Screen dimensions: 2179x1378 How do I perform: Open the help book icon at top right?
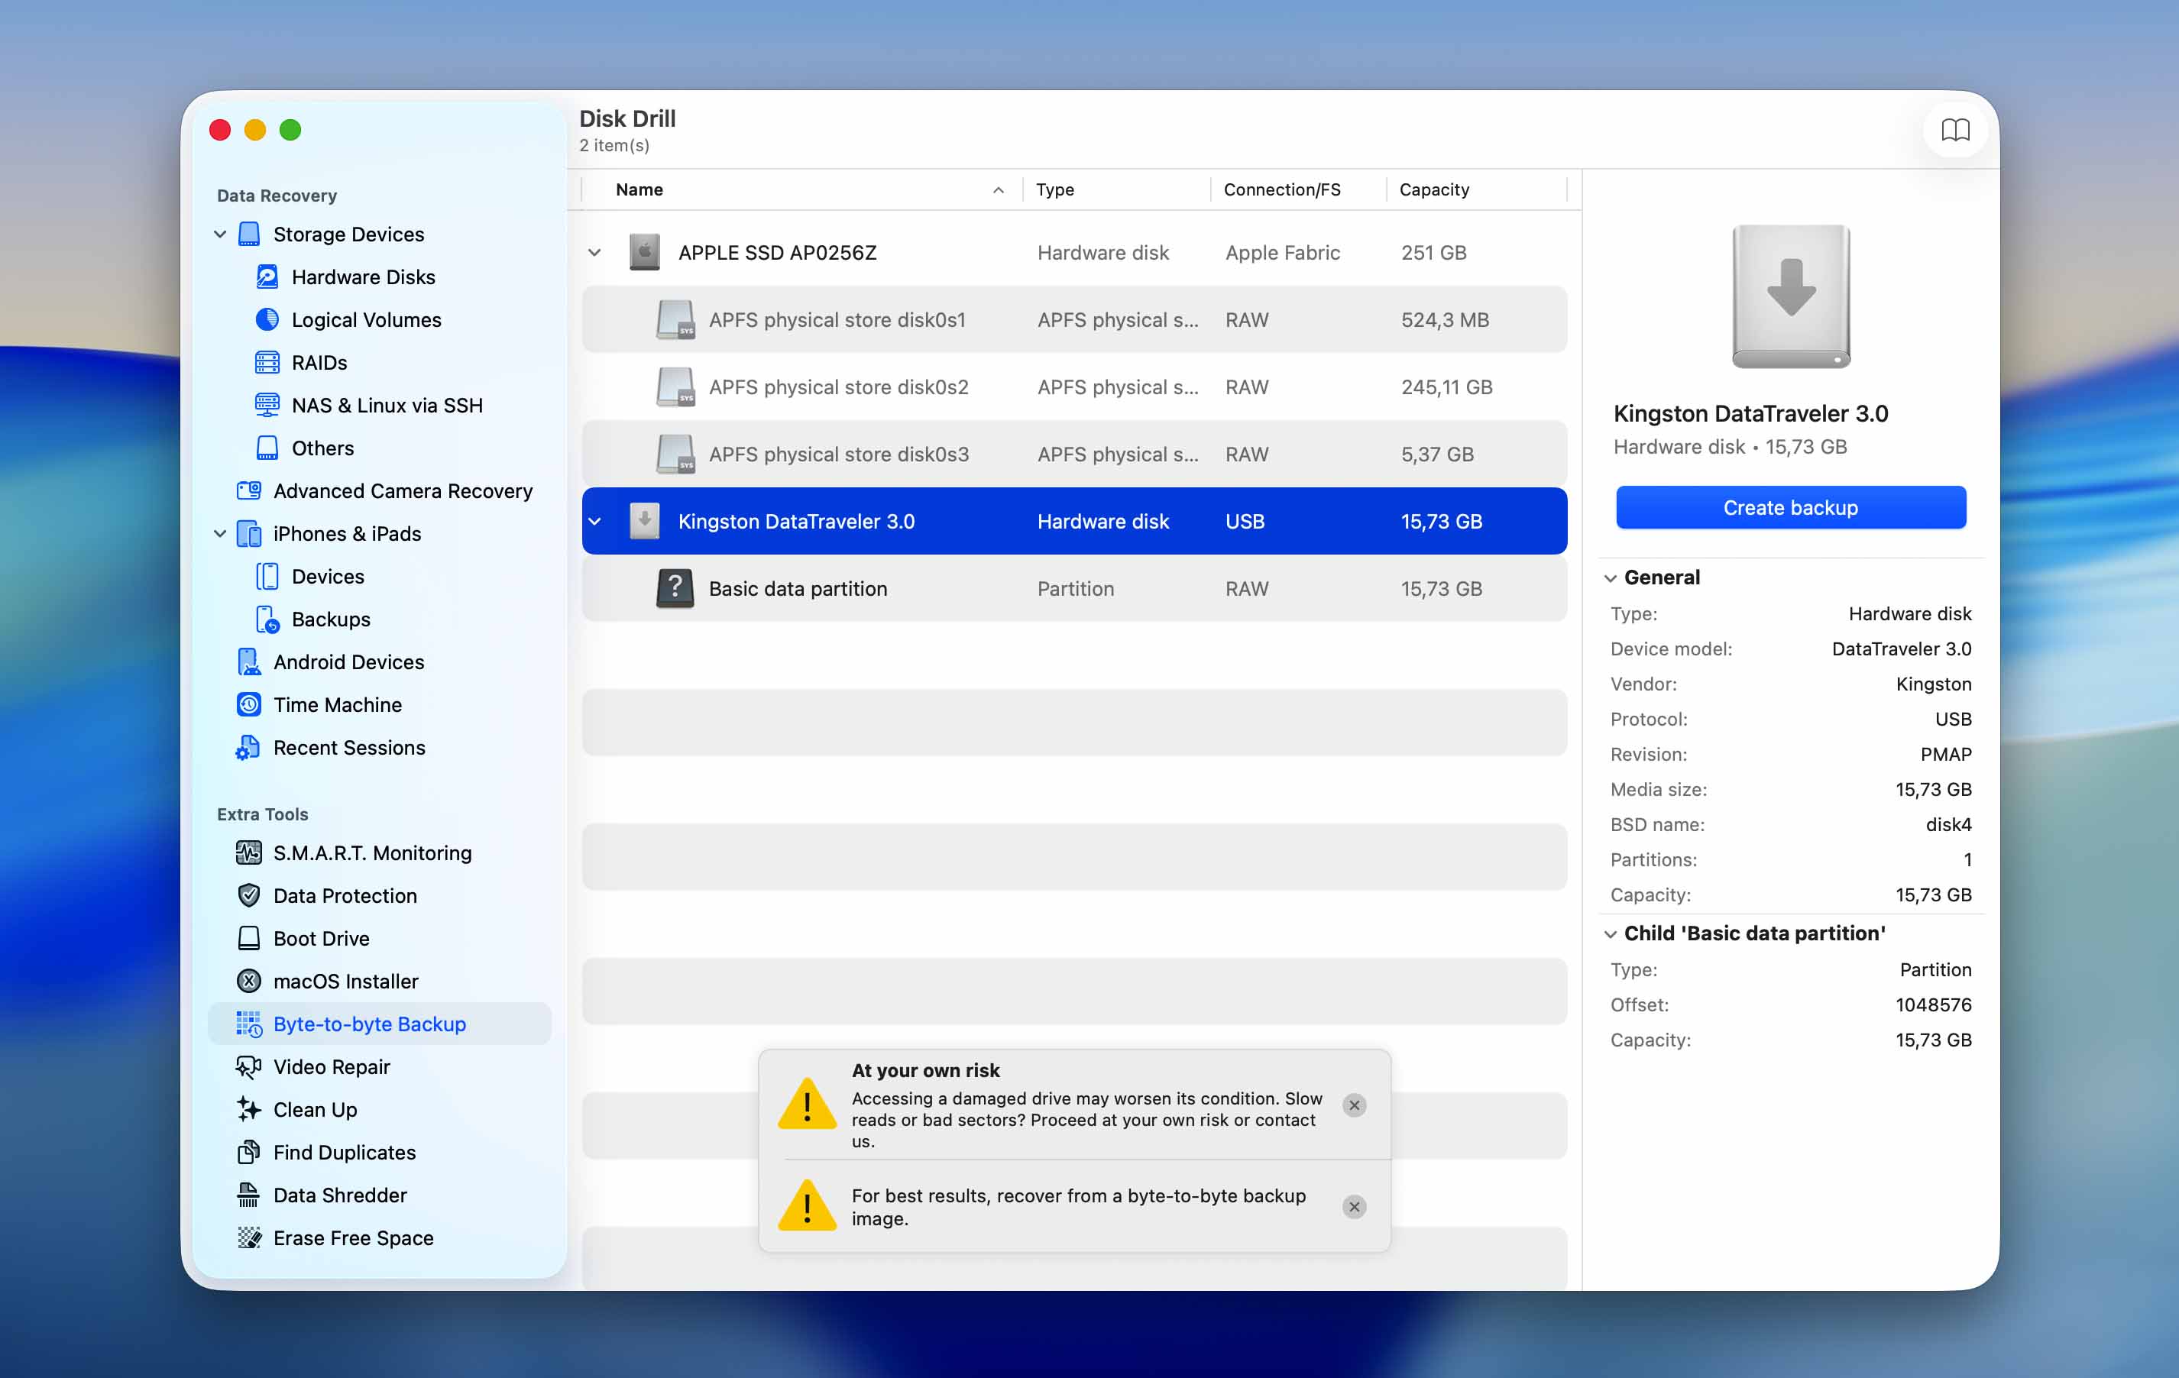pyautogui.click(x=1954, y=131)
